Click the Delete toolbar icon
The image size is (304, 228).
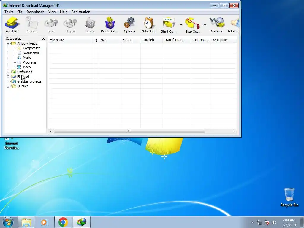[x=90, y=25]
